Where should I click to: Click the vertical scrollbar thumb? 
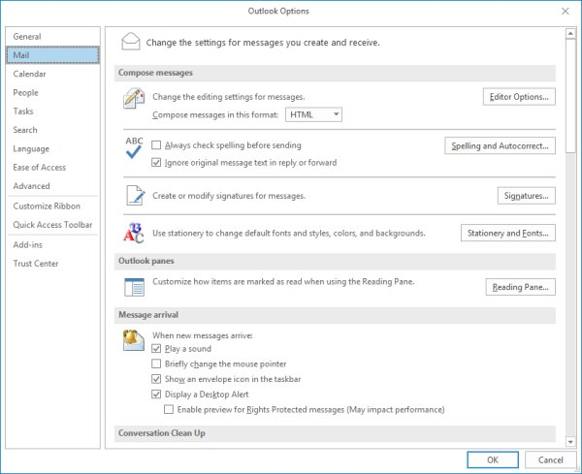570,95
